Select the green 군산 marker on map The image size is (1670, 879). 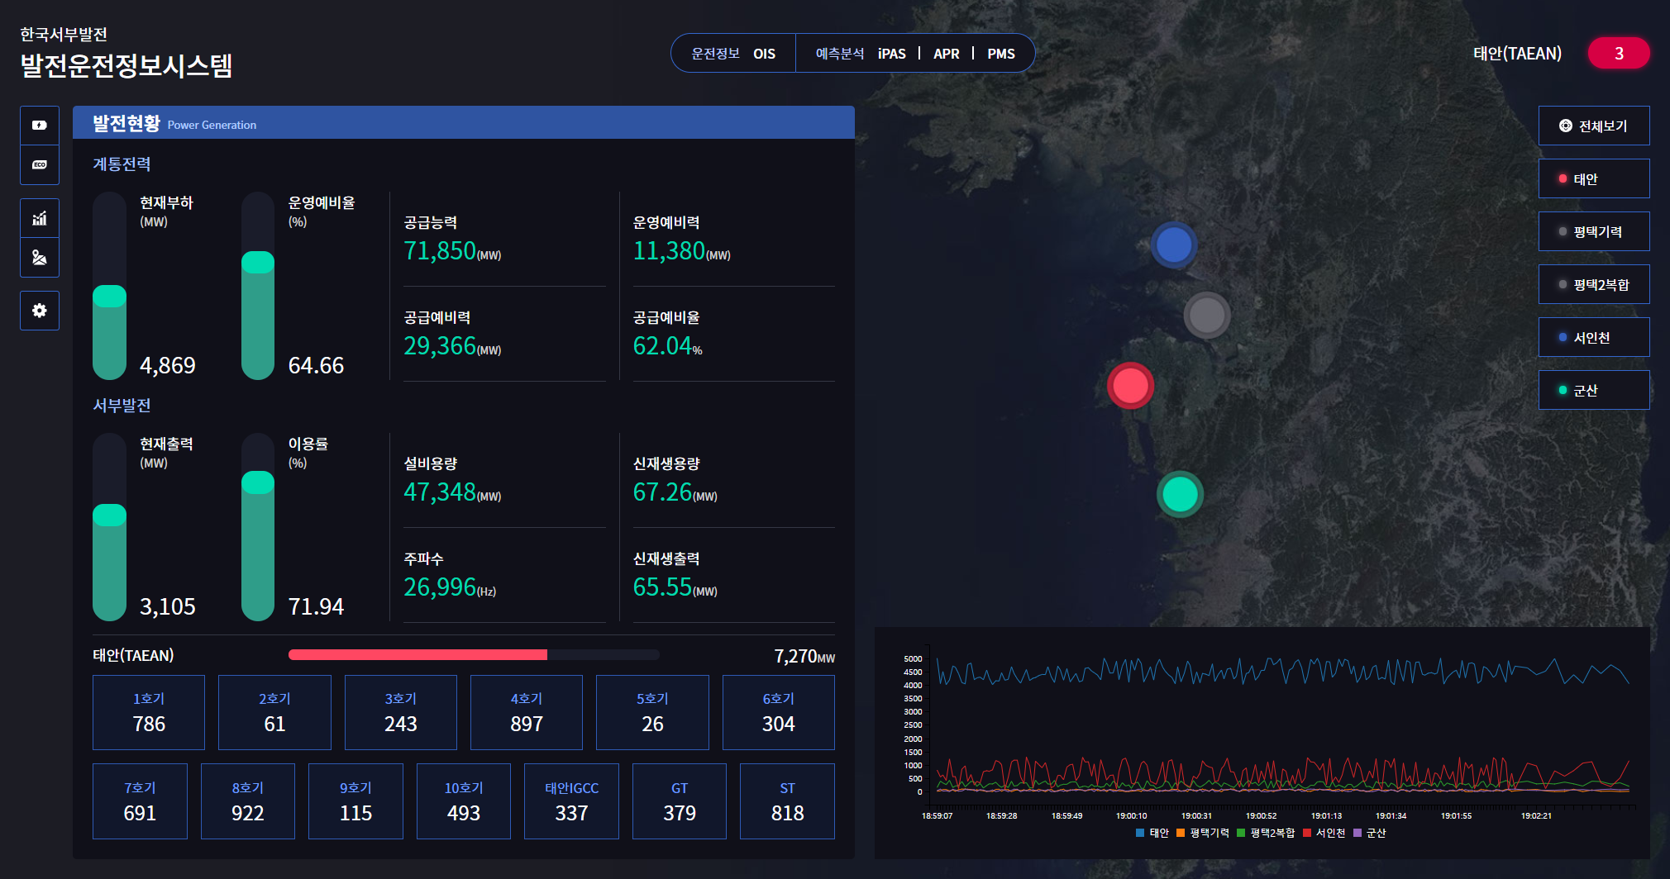1180,494
